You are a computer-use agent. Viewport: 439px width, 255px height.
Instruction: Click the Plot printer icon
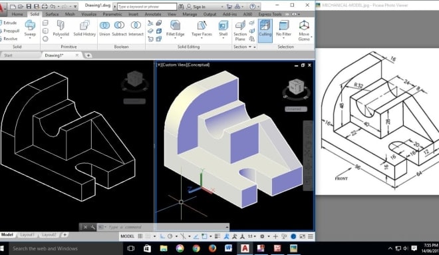click(45, 6)
